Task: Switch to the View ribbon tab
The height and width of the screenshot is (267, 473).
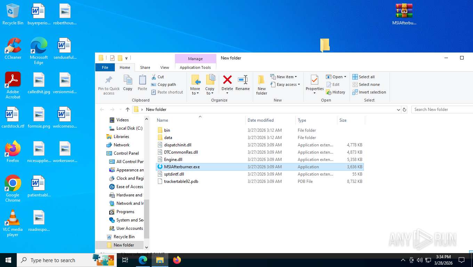Action: 165,67
